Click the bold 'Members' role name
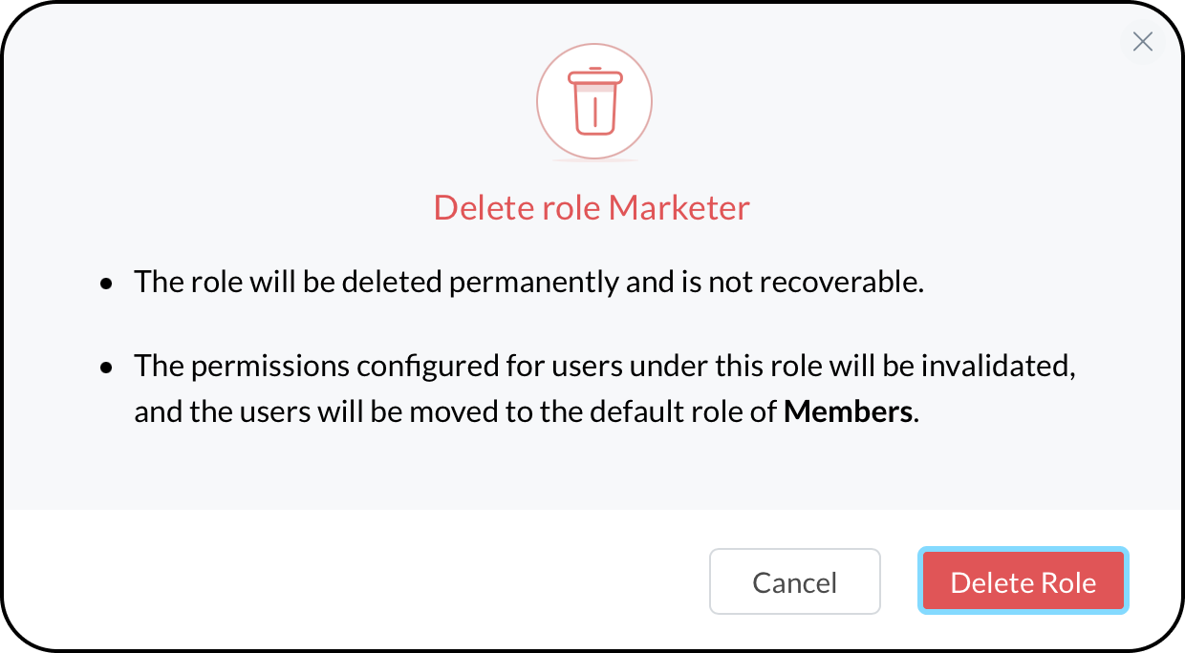 coord(848,412)
